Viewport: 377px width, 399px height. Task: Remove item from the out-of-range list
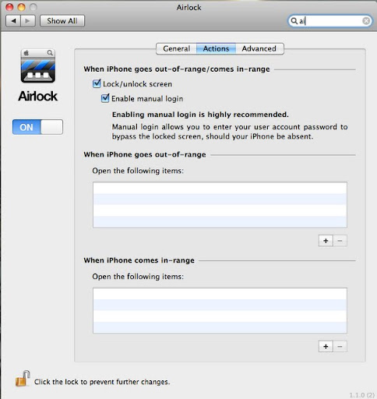click(340, 241)
